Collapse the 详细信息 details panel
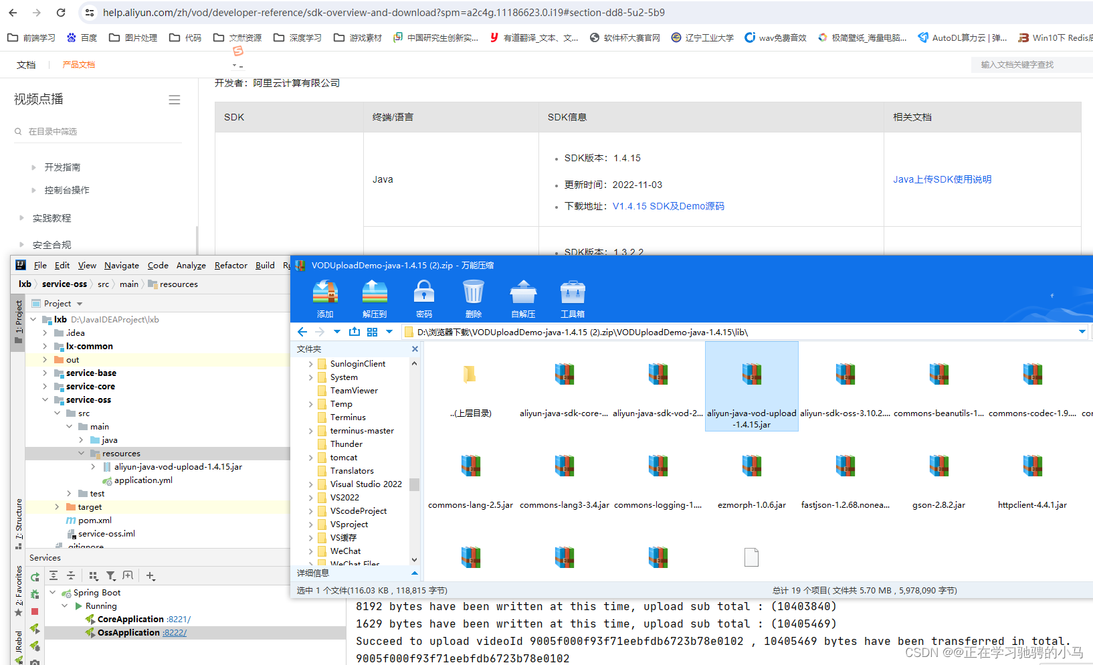This screenshot has width=1093, height=665. pos(414,573)
